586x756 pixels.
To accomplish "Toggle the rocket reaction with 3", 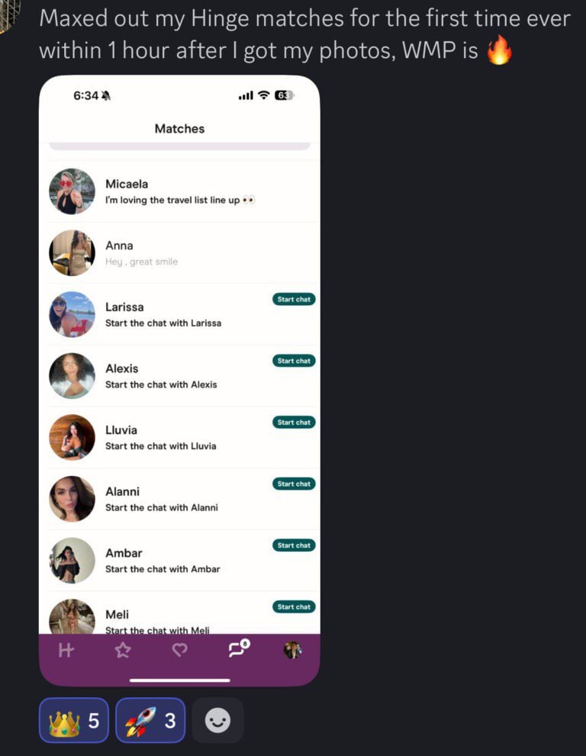I will point(150,720).
